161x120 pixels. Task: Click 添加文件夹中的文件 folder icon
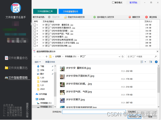66,17
